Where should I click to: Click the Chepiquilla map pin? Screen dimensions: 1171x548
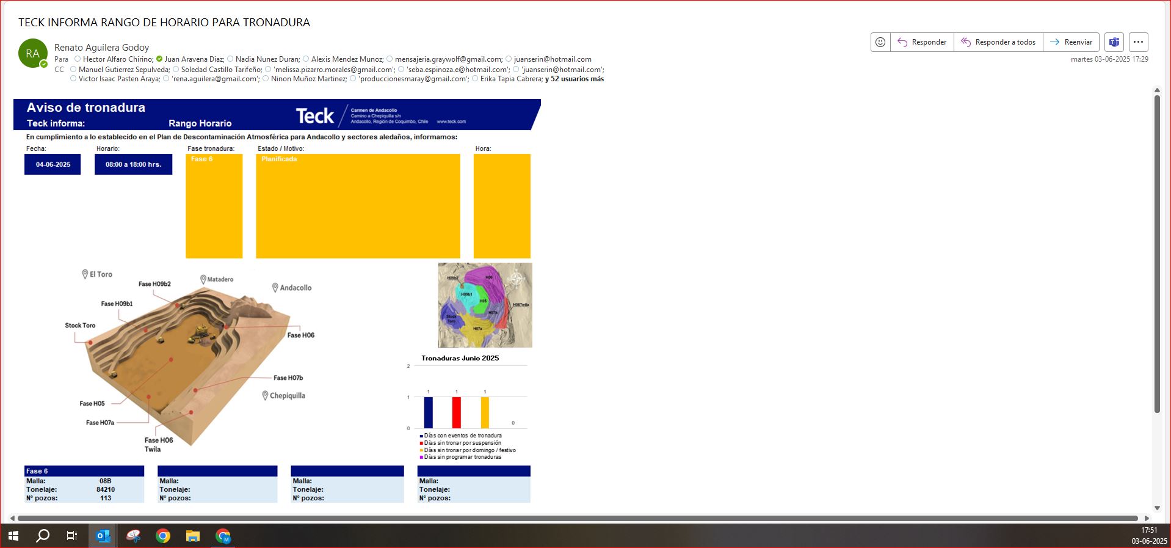(265, 396)
